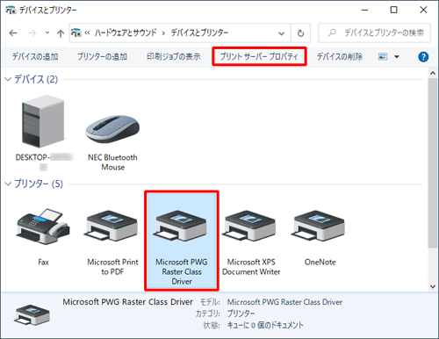The image size is (439, 339).
Task: Click status キューに 0 個のドキュメント
Action: 265,325
